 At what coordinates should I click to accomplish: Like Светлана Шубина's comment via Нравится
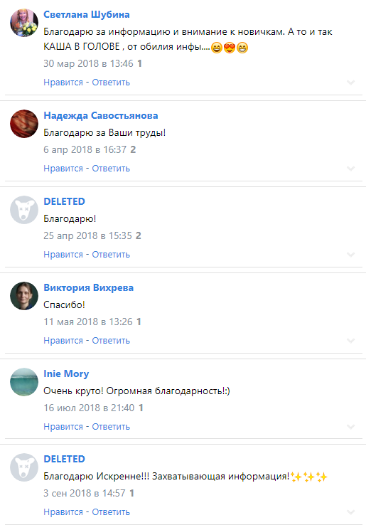click(x=63, y=83)
